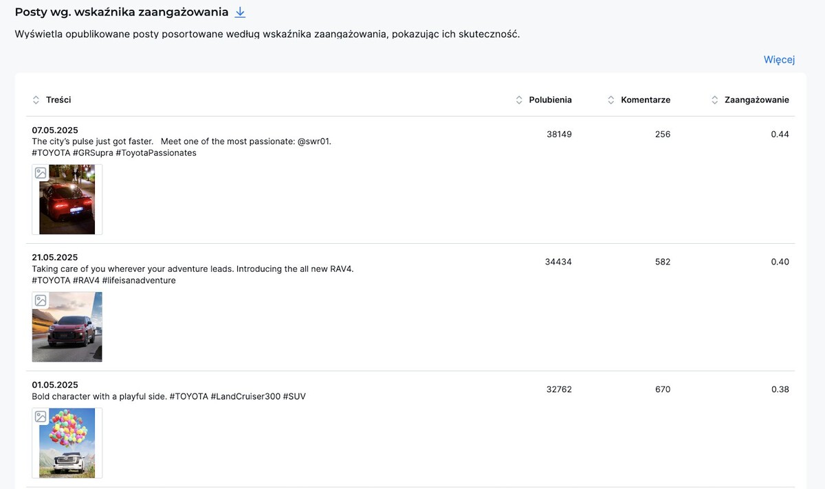Select the date 07.05.2025
Image resolution: width=825 pixels, height=489 pixels.
(55, 130)
